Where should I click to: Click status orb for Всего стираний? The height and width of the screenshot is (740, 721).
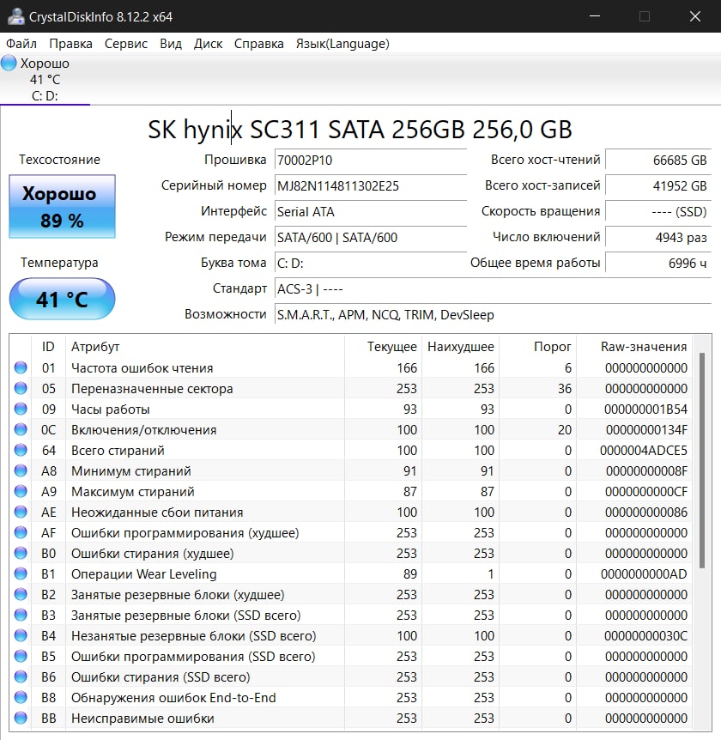tap(21, 450)
